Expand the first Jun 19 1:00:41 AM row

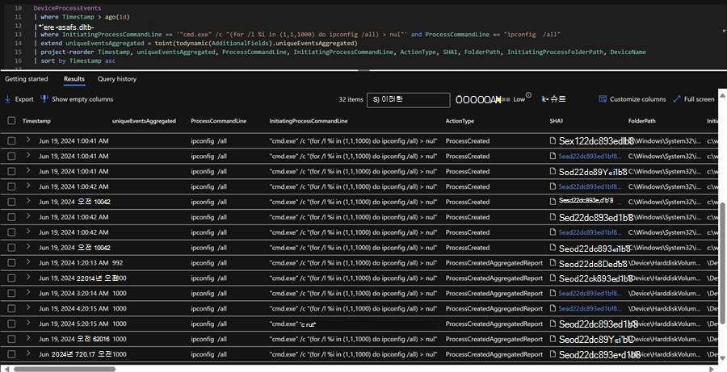pos(28,141)
